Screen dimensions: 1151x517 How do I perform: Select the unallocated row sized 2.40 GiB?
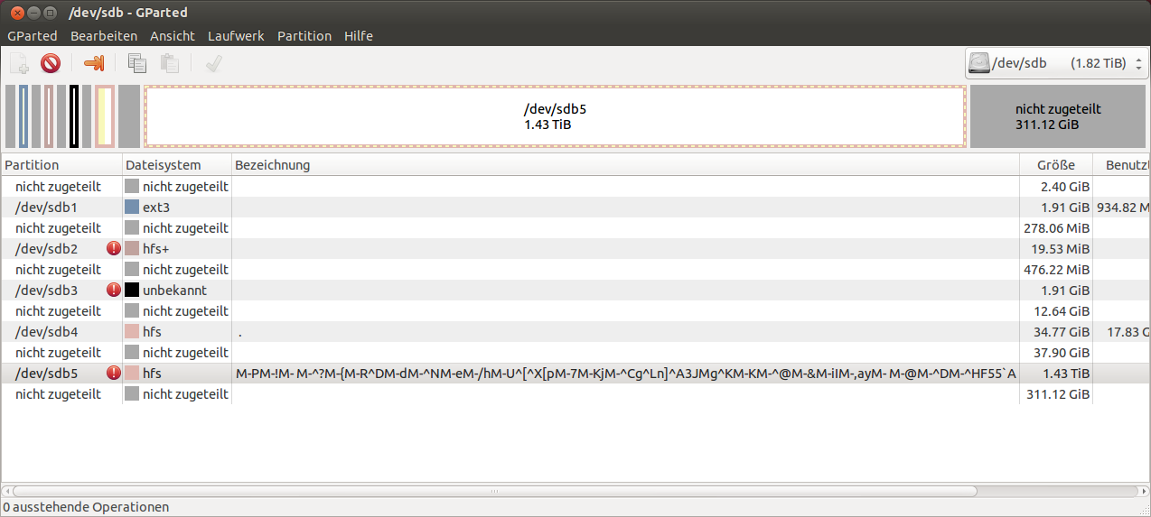[575, 187]
